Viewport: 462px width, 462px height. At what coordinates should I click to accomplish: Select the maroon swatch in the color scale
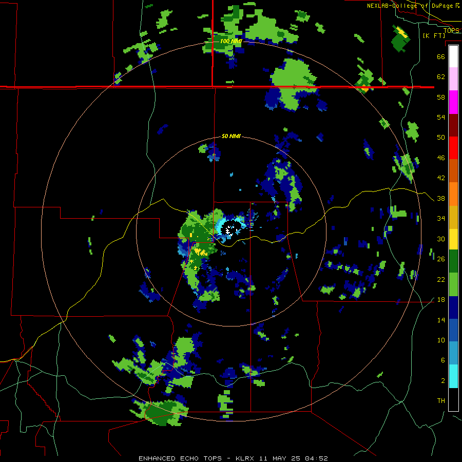tap(453, 125)
